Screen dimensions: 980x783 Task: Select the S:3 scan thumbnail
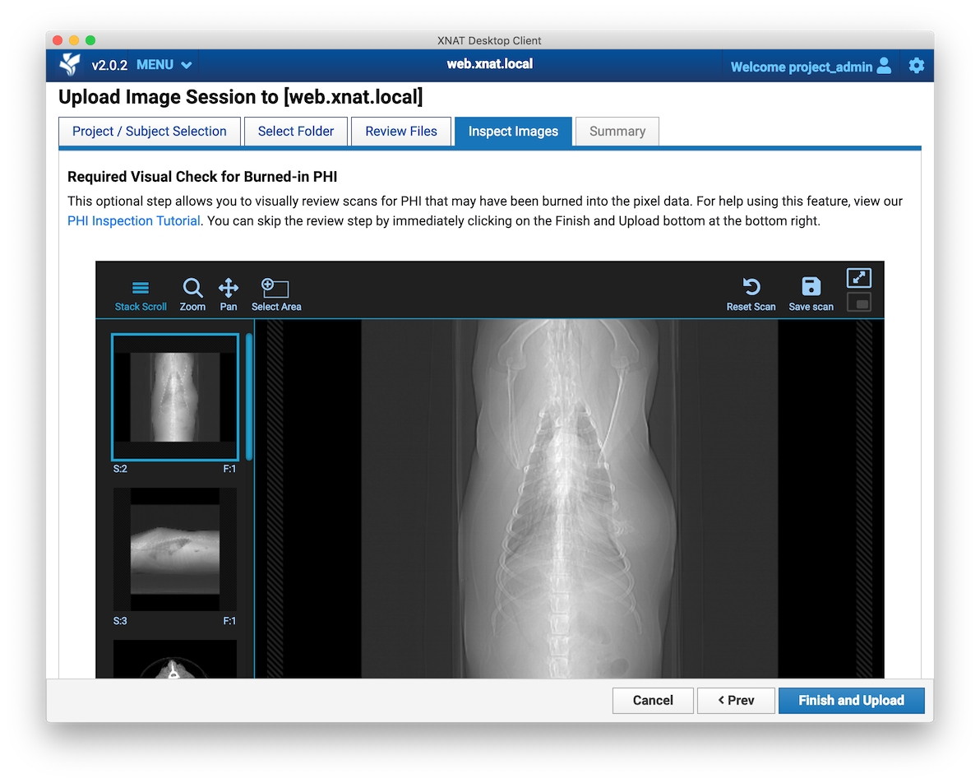coord(175,549)
